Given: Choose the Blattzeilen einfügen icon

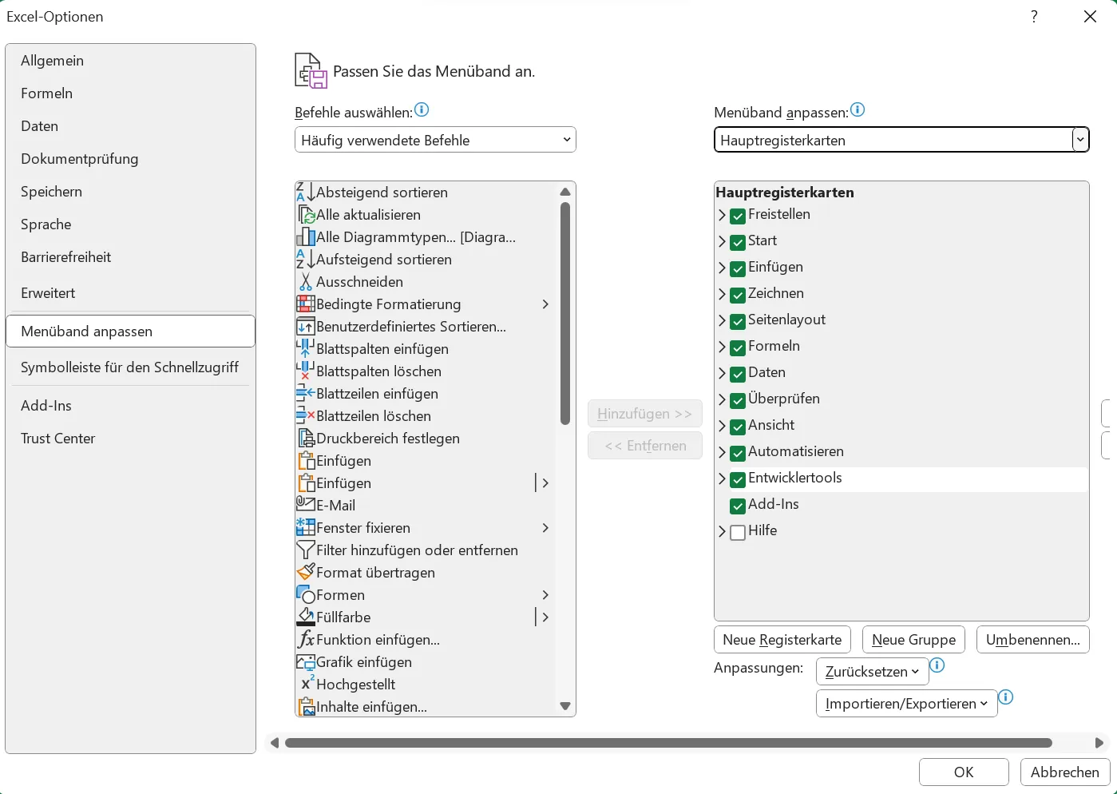Looking at the screenshot, I should pyautogui.click(x=306, y=394).
